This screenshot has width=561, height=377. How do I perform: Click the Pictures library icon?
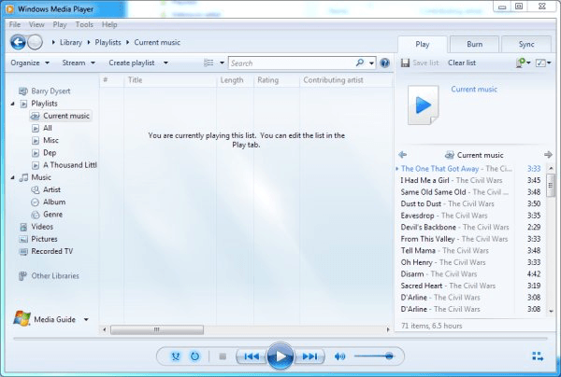pos(23,239)
